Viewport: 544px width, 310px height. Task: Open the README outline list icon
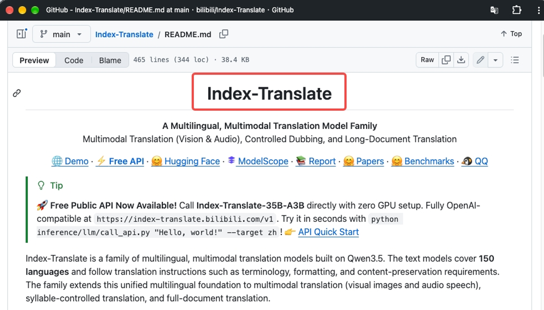tap(515, 60)
